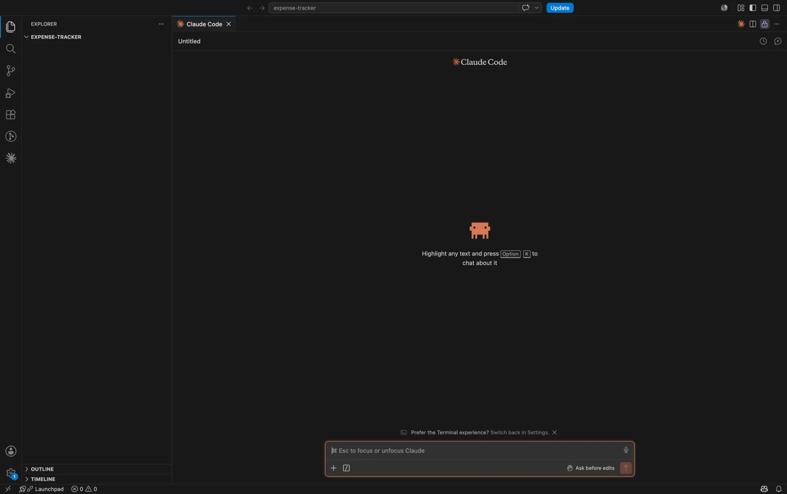Viewport: 787px width, 494px height.
Task: Change Ask before edits mode
Action: point(591,468)
